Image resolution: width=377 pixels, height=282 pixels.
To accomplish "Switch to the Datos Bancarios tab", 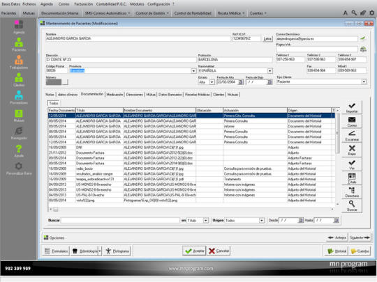I will [170, 95].
